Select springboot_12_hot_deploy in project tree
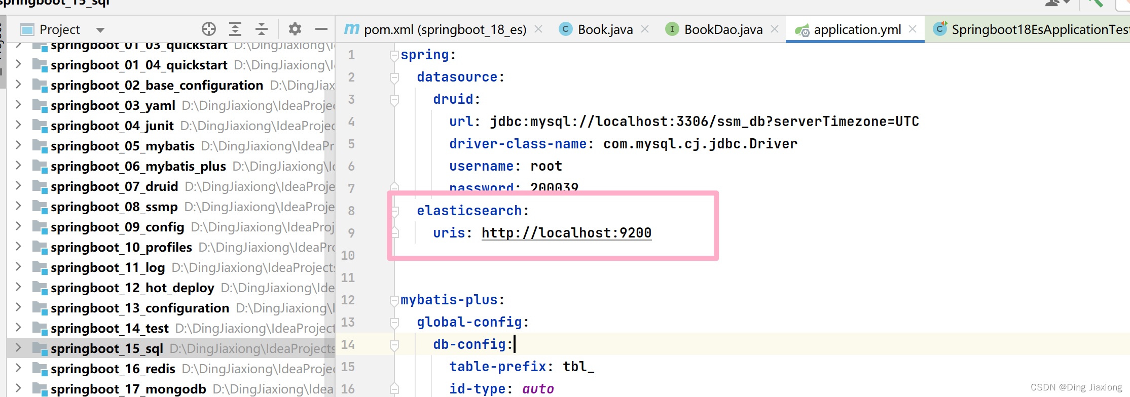This screenshot has height=397, width=1130. [132, 288]
